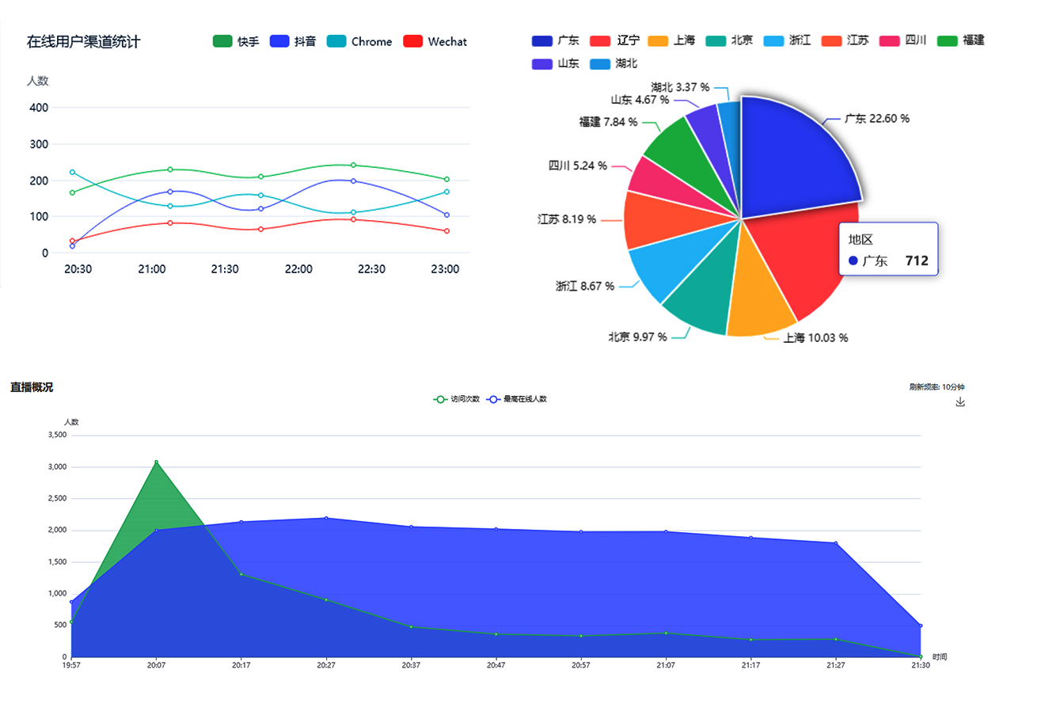Click the 访问次数 peak point at 20:07
The height and width of the screenshot is (719, 1037).
tap(156, 462)
